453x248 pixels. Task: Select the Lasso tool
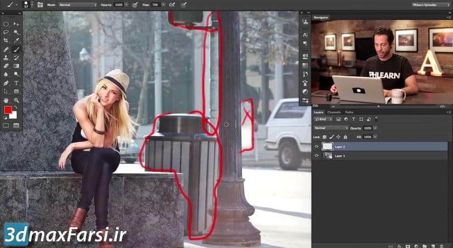point(6,32)
